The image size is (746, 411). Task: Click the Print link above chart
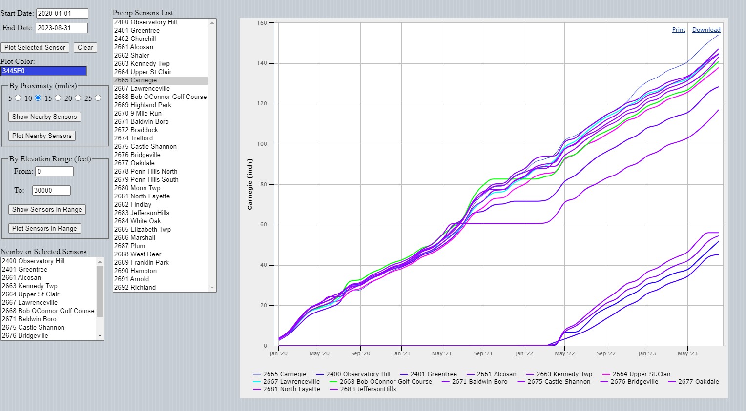pos(679,30)
